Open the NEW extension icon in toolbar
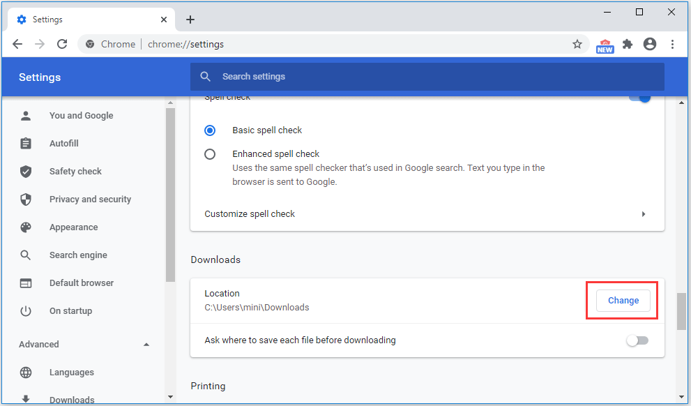Image resolution: width=691 pixels, height=406 pixels. coord(605,45)
